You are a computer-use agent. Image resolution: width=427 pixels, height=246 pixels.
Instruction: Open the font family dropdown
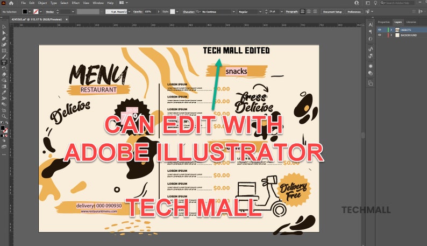pos(233,12)
